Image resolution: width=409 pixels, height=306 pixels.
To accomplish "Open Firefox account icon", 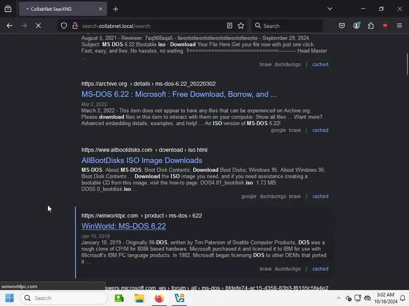I will coord(356,25).
